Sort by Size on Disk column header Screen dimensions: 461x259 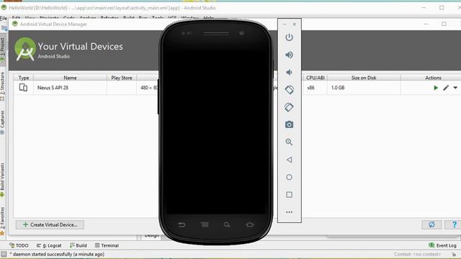pyautogui.click(x=364, y=78)
